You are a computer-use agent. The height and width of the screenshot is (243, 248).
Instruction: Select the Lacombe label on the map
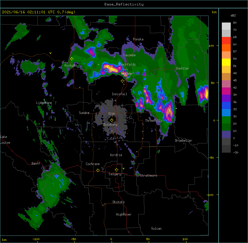pyautogui.click(x=129, y=55)
